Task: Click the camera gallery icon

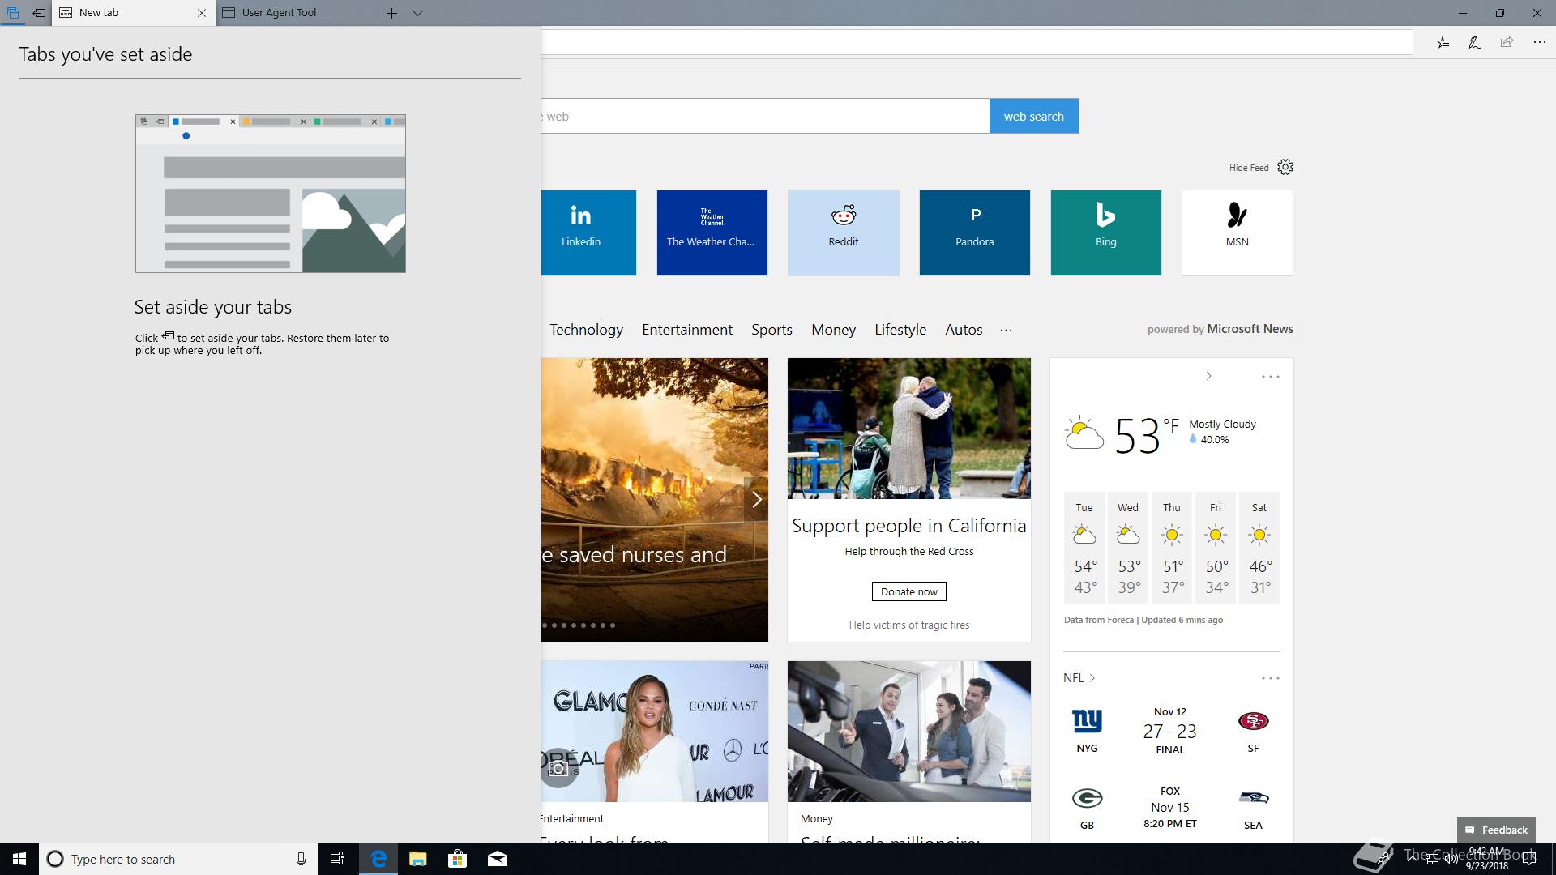Action: point(558,768)
